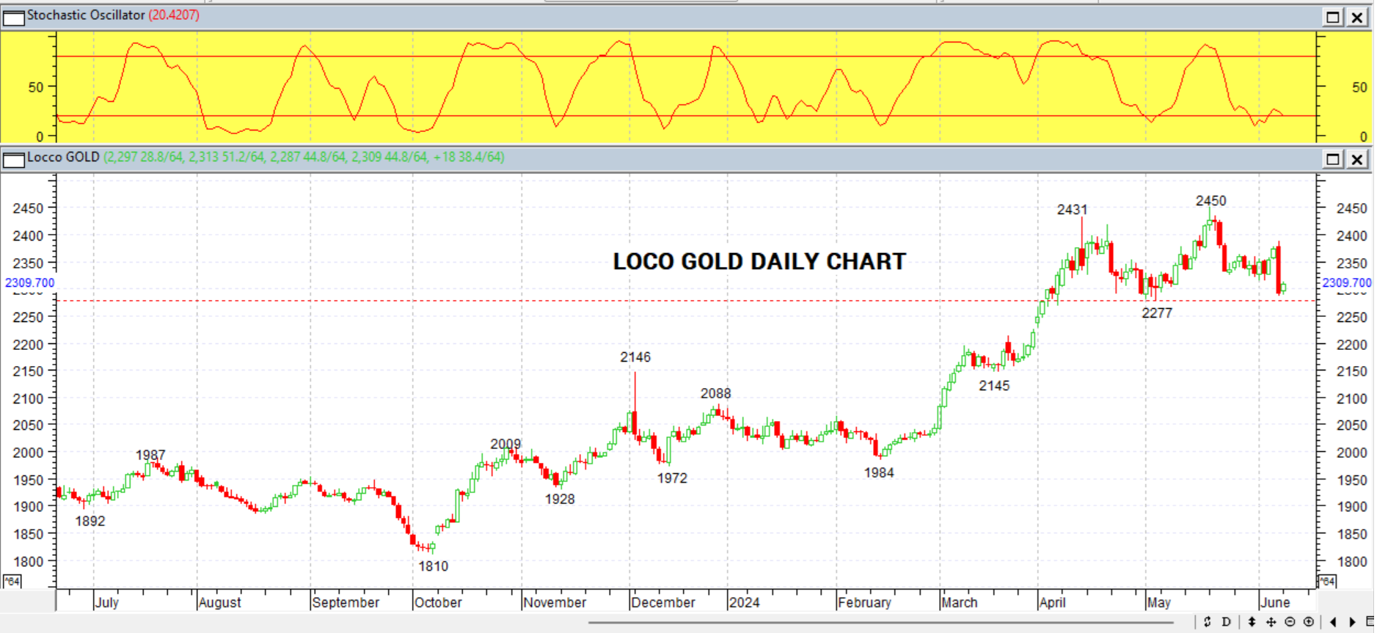
Task: Click the ^64 marker on left axis
Action: [x=12, y=581]
